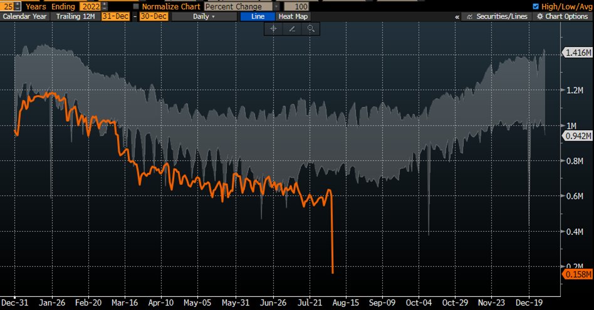Select the 0.6M y-axis label
The height and width of the screenshot is (310, 594).
(x=575, y=196)
